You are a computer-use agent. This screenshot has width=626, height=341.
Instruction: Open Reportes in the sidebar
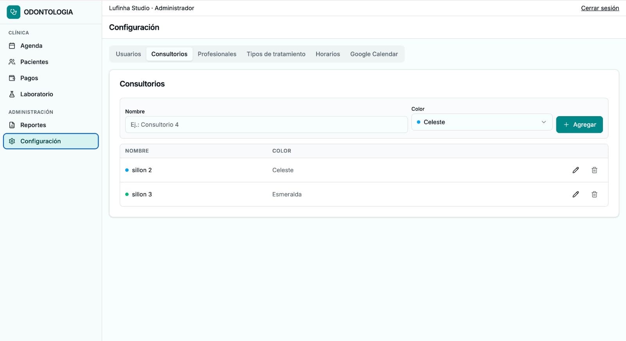51,125
